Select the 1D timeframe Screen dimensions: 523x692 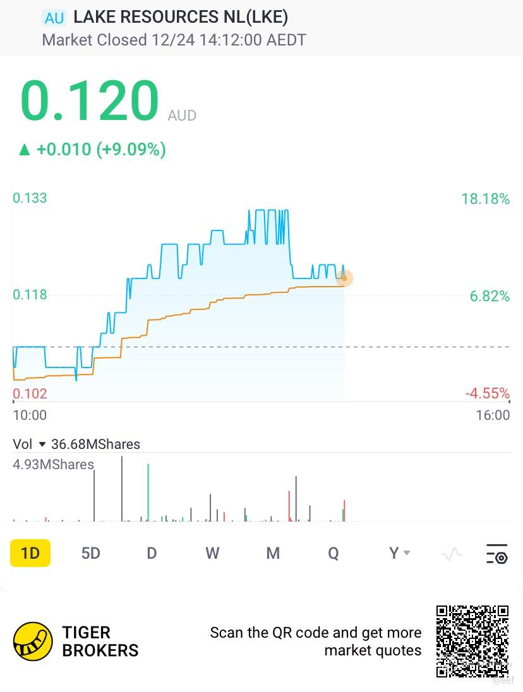[30, 554]
